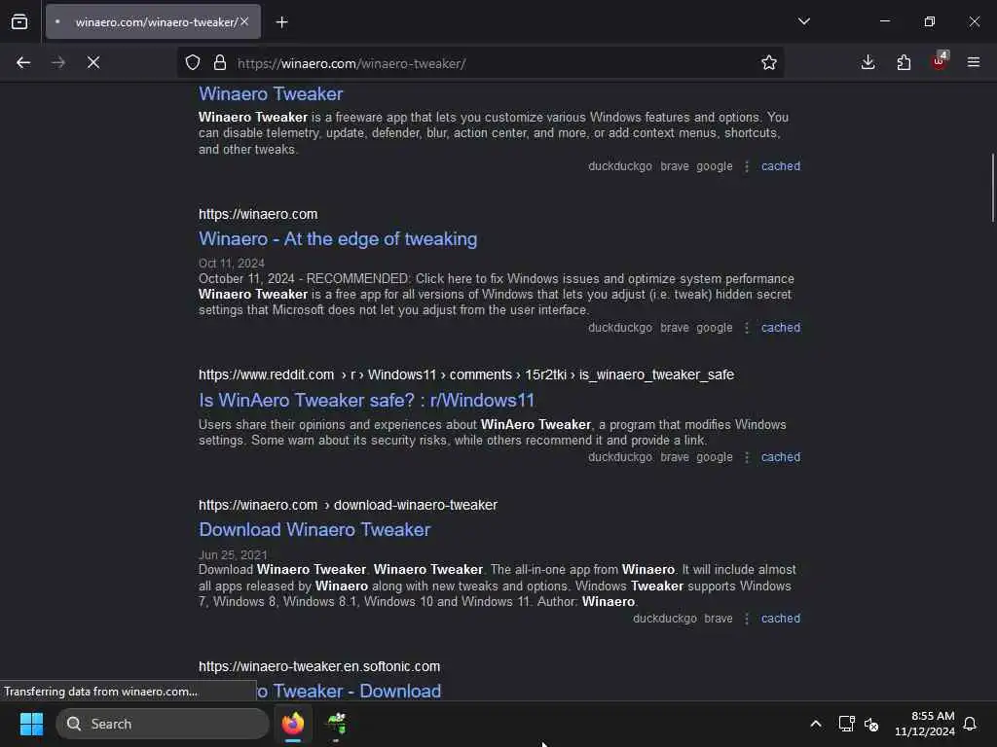The width and height of the screenshot is (997, 747).
Task: Open more options dots for reddit result
Action: pyautogui.click(x=747, y=457)
